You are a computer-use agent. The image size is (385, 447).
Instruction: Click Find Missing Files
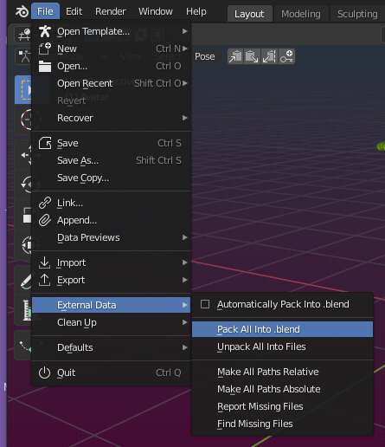(282, 424)
